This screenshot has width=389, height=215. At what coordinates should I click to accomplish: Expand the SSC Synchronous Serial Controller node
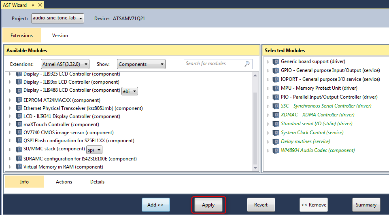coord(268,106)
